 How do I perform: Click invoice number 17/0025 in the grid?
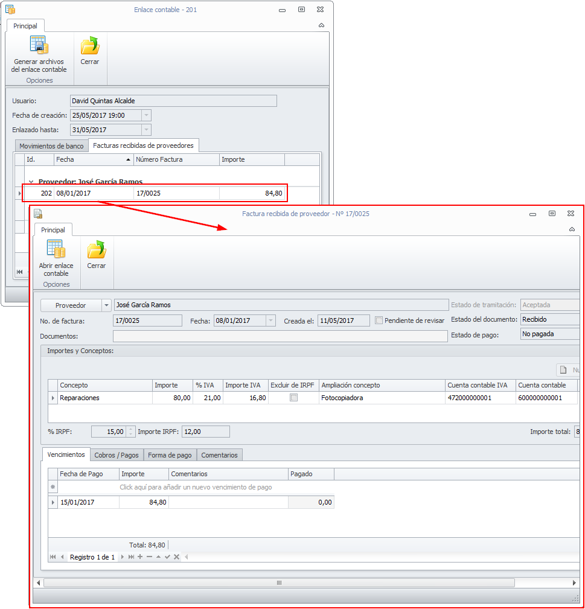point(177,193)
